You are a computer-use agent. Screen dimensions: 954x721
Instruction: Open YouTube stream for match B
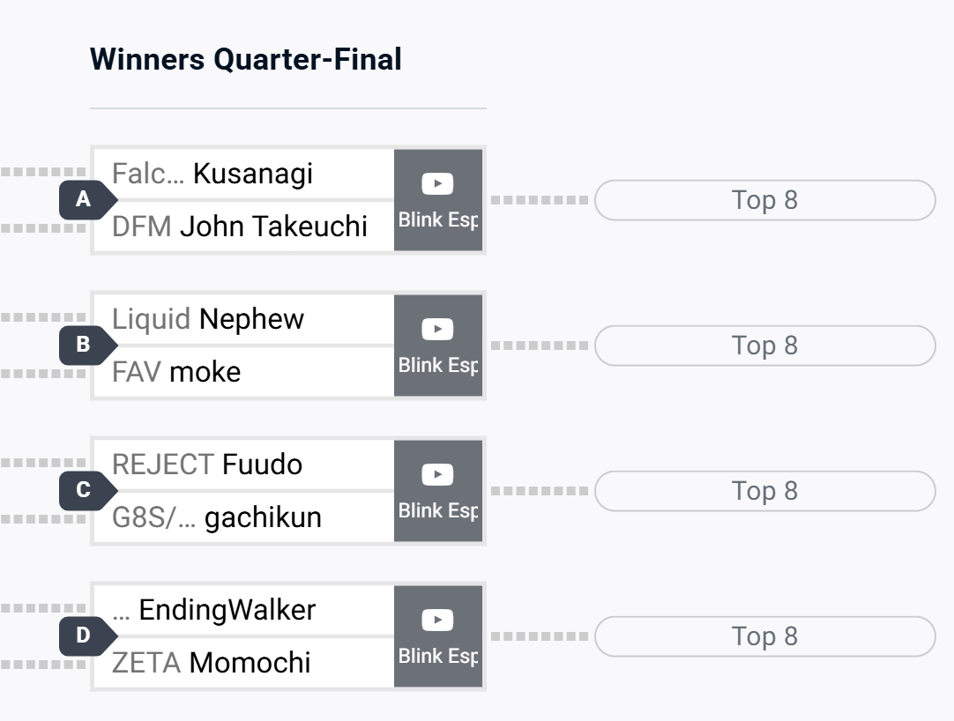point(438,346)
